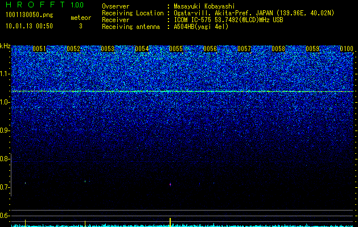Click the 'Receiving Location' label
The height and width of the screenshot is (227, 358).
point(133,13)
